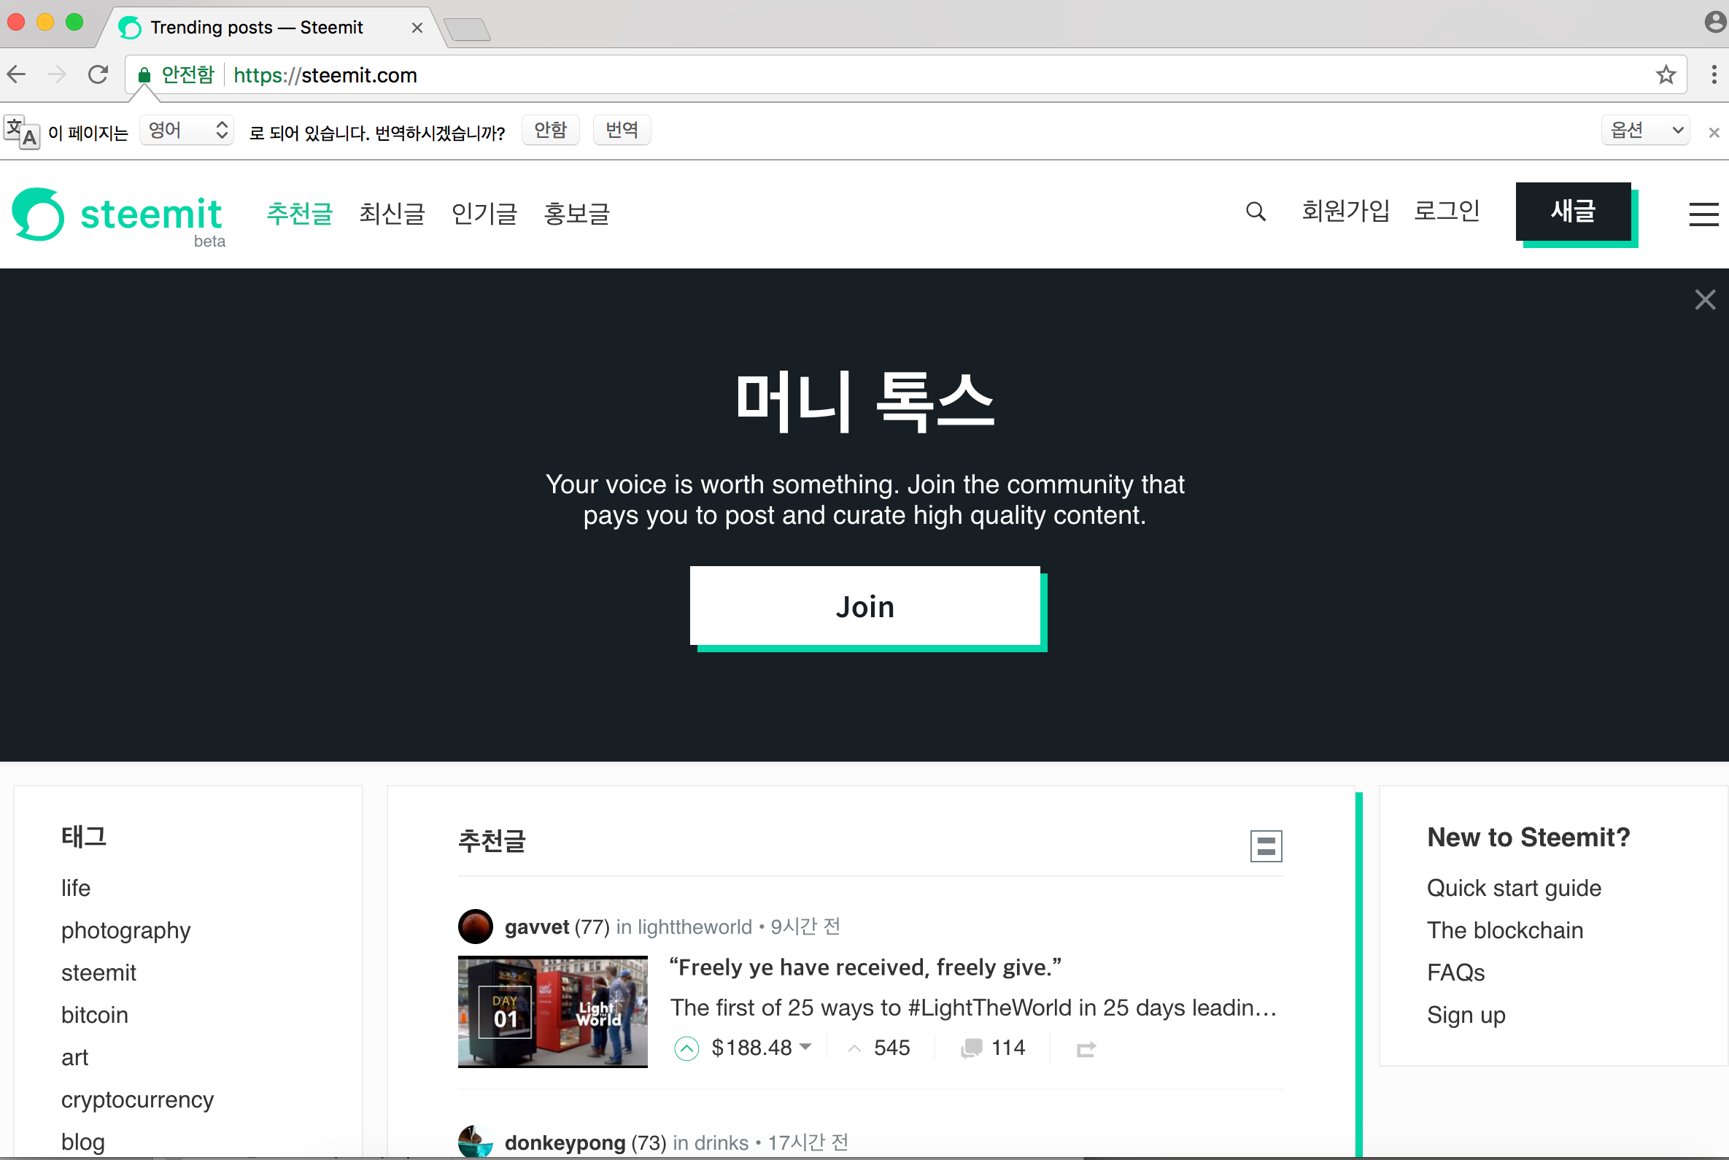Close the translation bar
This screenshot has width=1729, height=1160.
(x=1714, y=133)
